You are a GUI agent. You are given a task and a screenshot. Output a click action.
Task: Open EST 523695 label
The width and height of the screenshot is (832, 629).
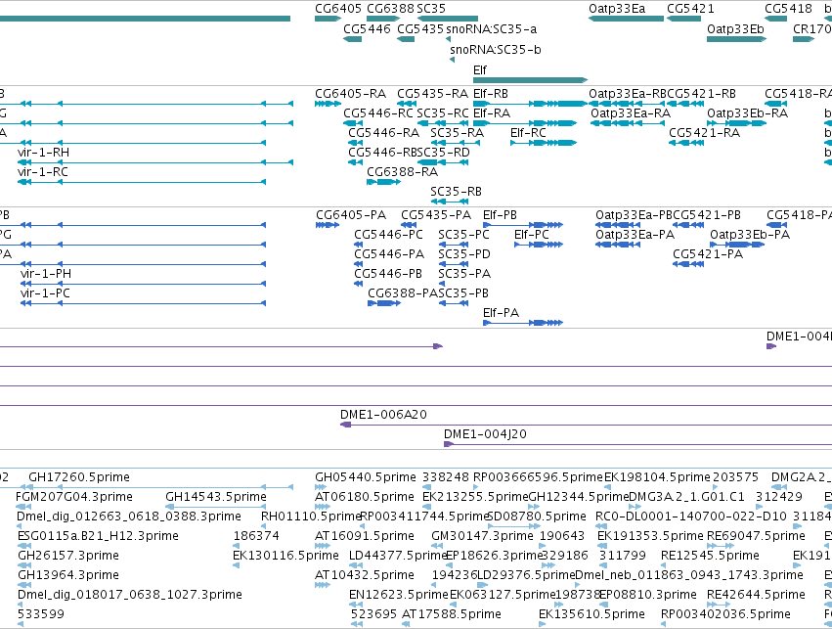click(x=373, y=614)
